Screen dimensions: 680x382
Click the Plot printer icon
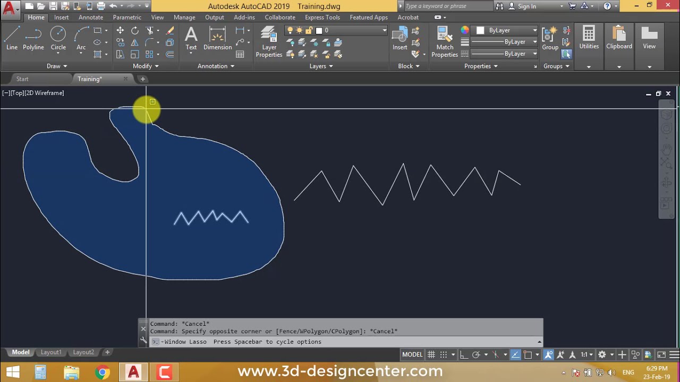click(x=100, y=6)
